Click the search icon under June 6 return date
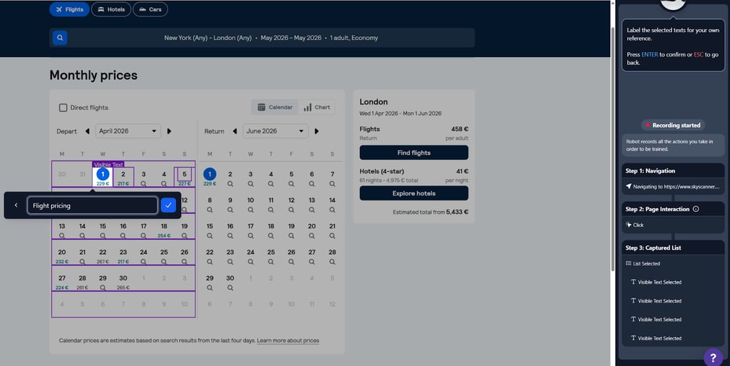 pos(312,184)
